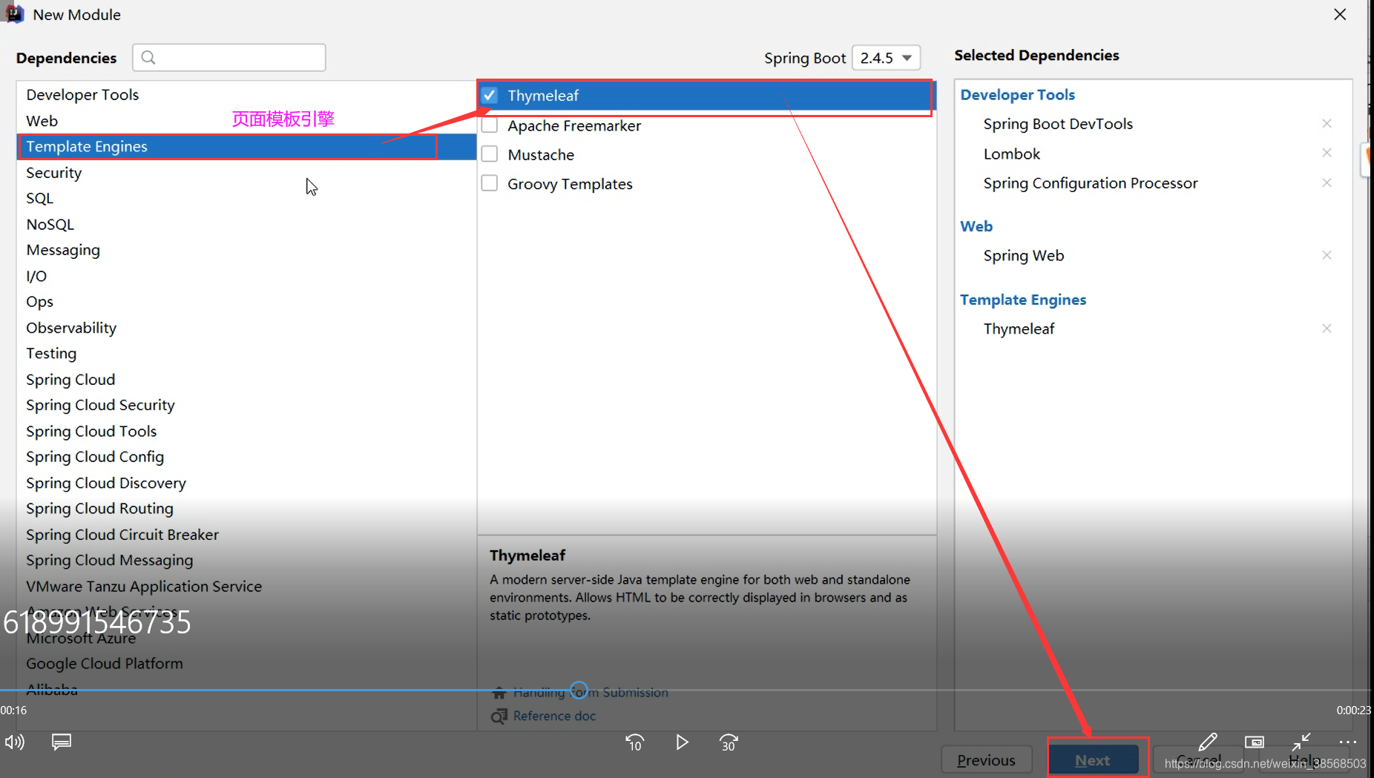Select the SQL category

pos(246,199)
